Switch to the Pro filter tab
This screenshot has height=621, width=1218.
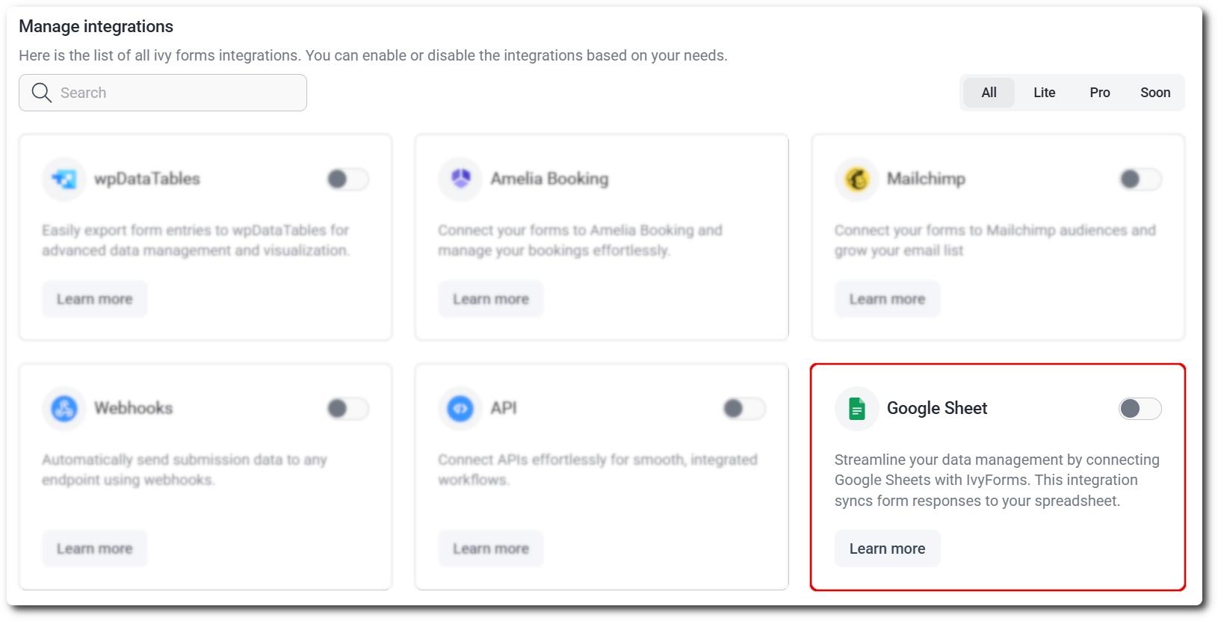pos(1100,93)
